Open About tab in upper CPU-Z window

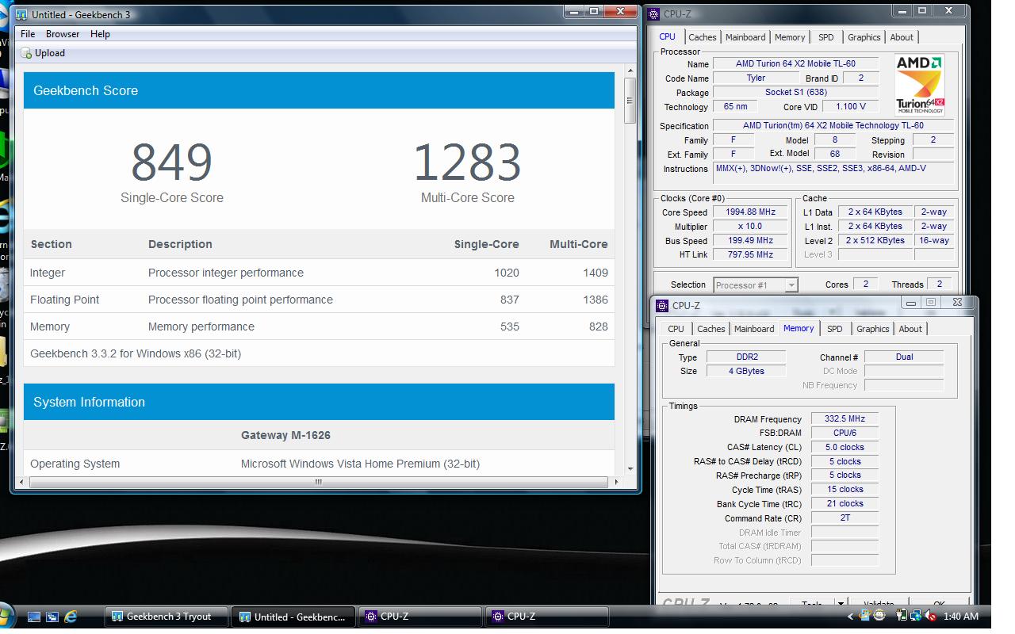coord(902,37)
